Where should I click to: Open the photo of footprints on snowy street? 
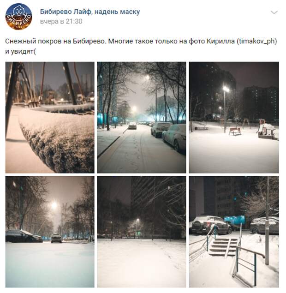click(x=142, y=117)
